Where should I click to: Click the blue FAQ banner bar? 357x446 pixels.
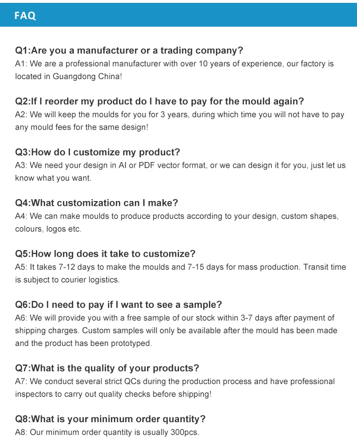click(x=190, y=15)
